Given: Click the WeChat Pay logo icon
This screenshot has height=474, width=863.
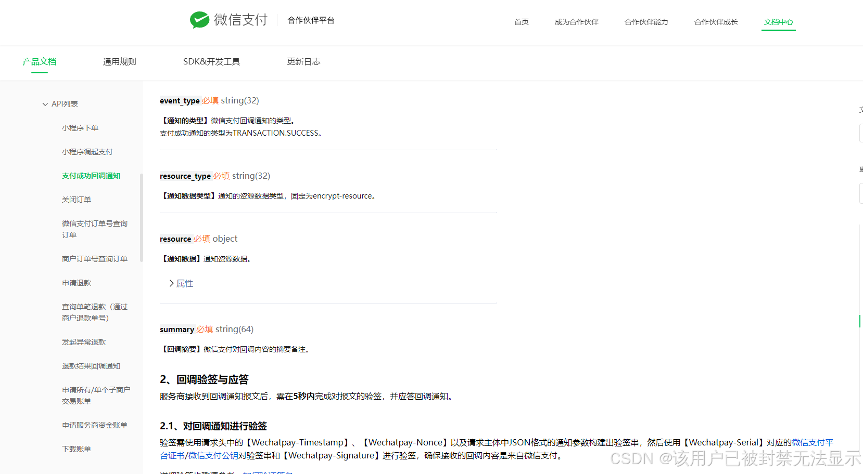Looking at the screenshot, I should [199, 20].
